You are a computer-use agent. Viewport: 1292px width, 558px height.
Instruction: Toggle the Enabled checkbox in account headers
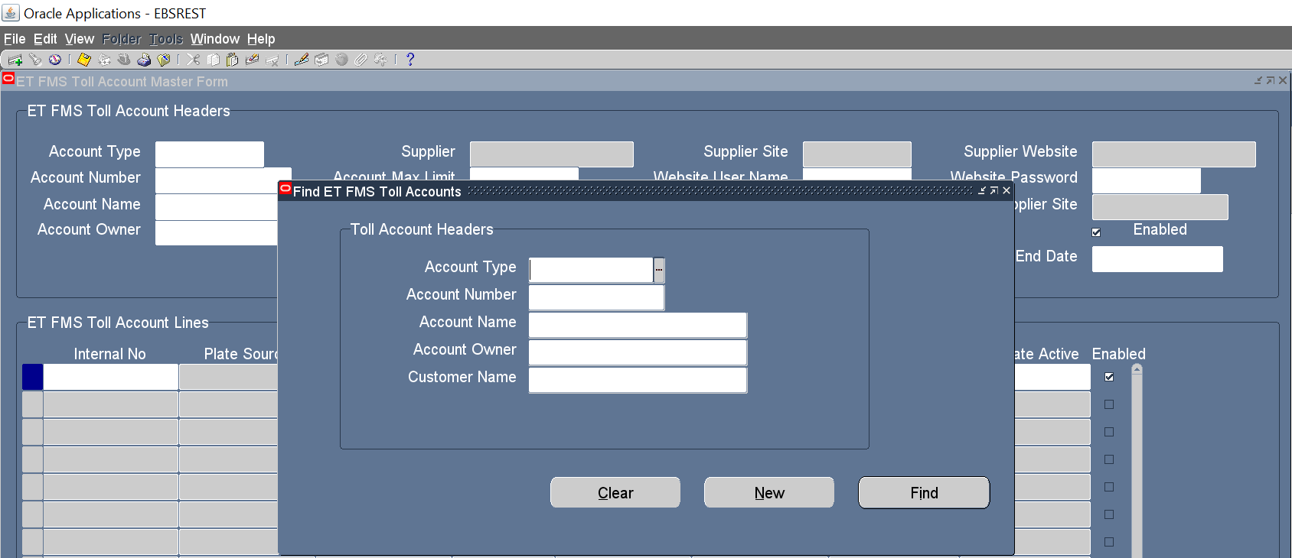click(x=1096, y=232)
